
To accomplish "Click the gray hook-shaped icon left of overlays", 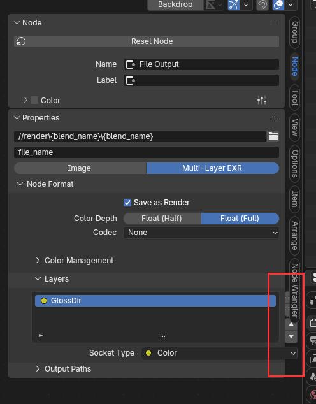I will tap(262, 4).
